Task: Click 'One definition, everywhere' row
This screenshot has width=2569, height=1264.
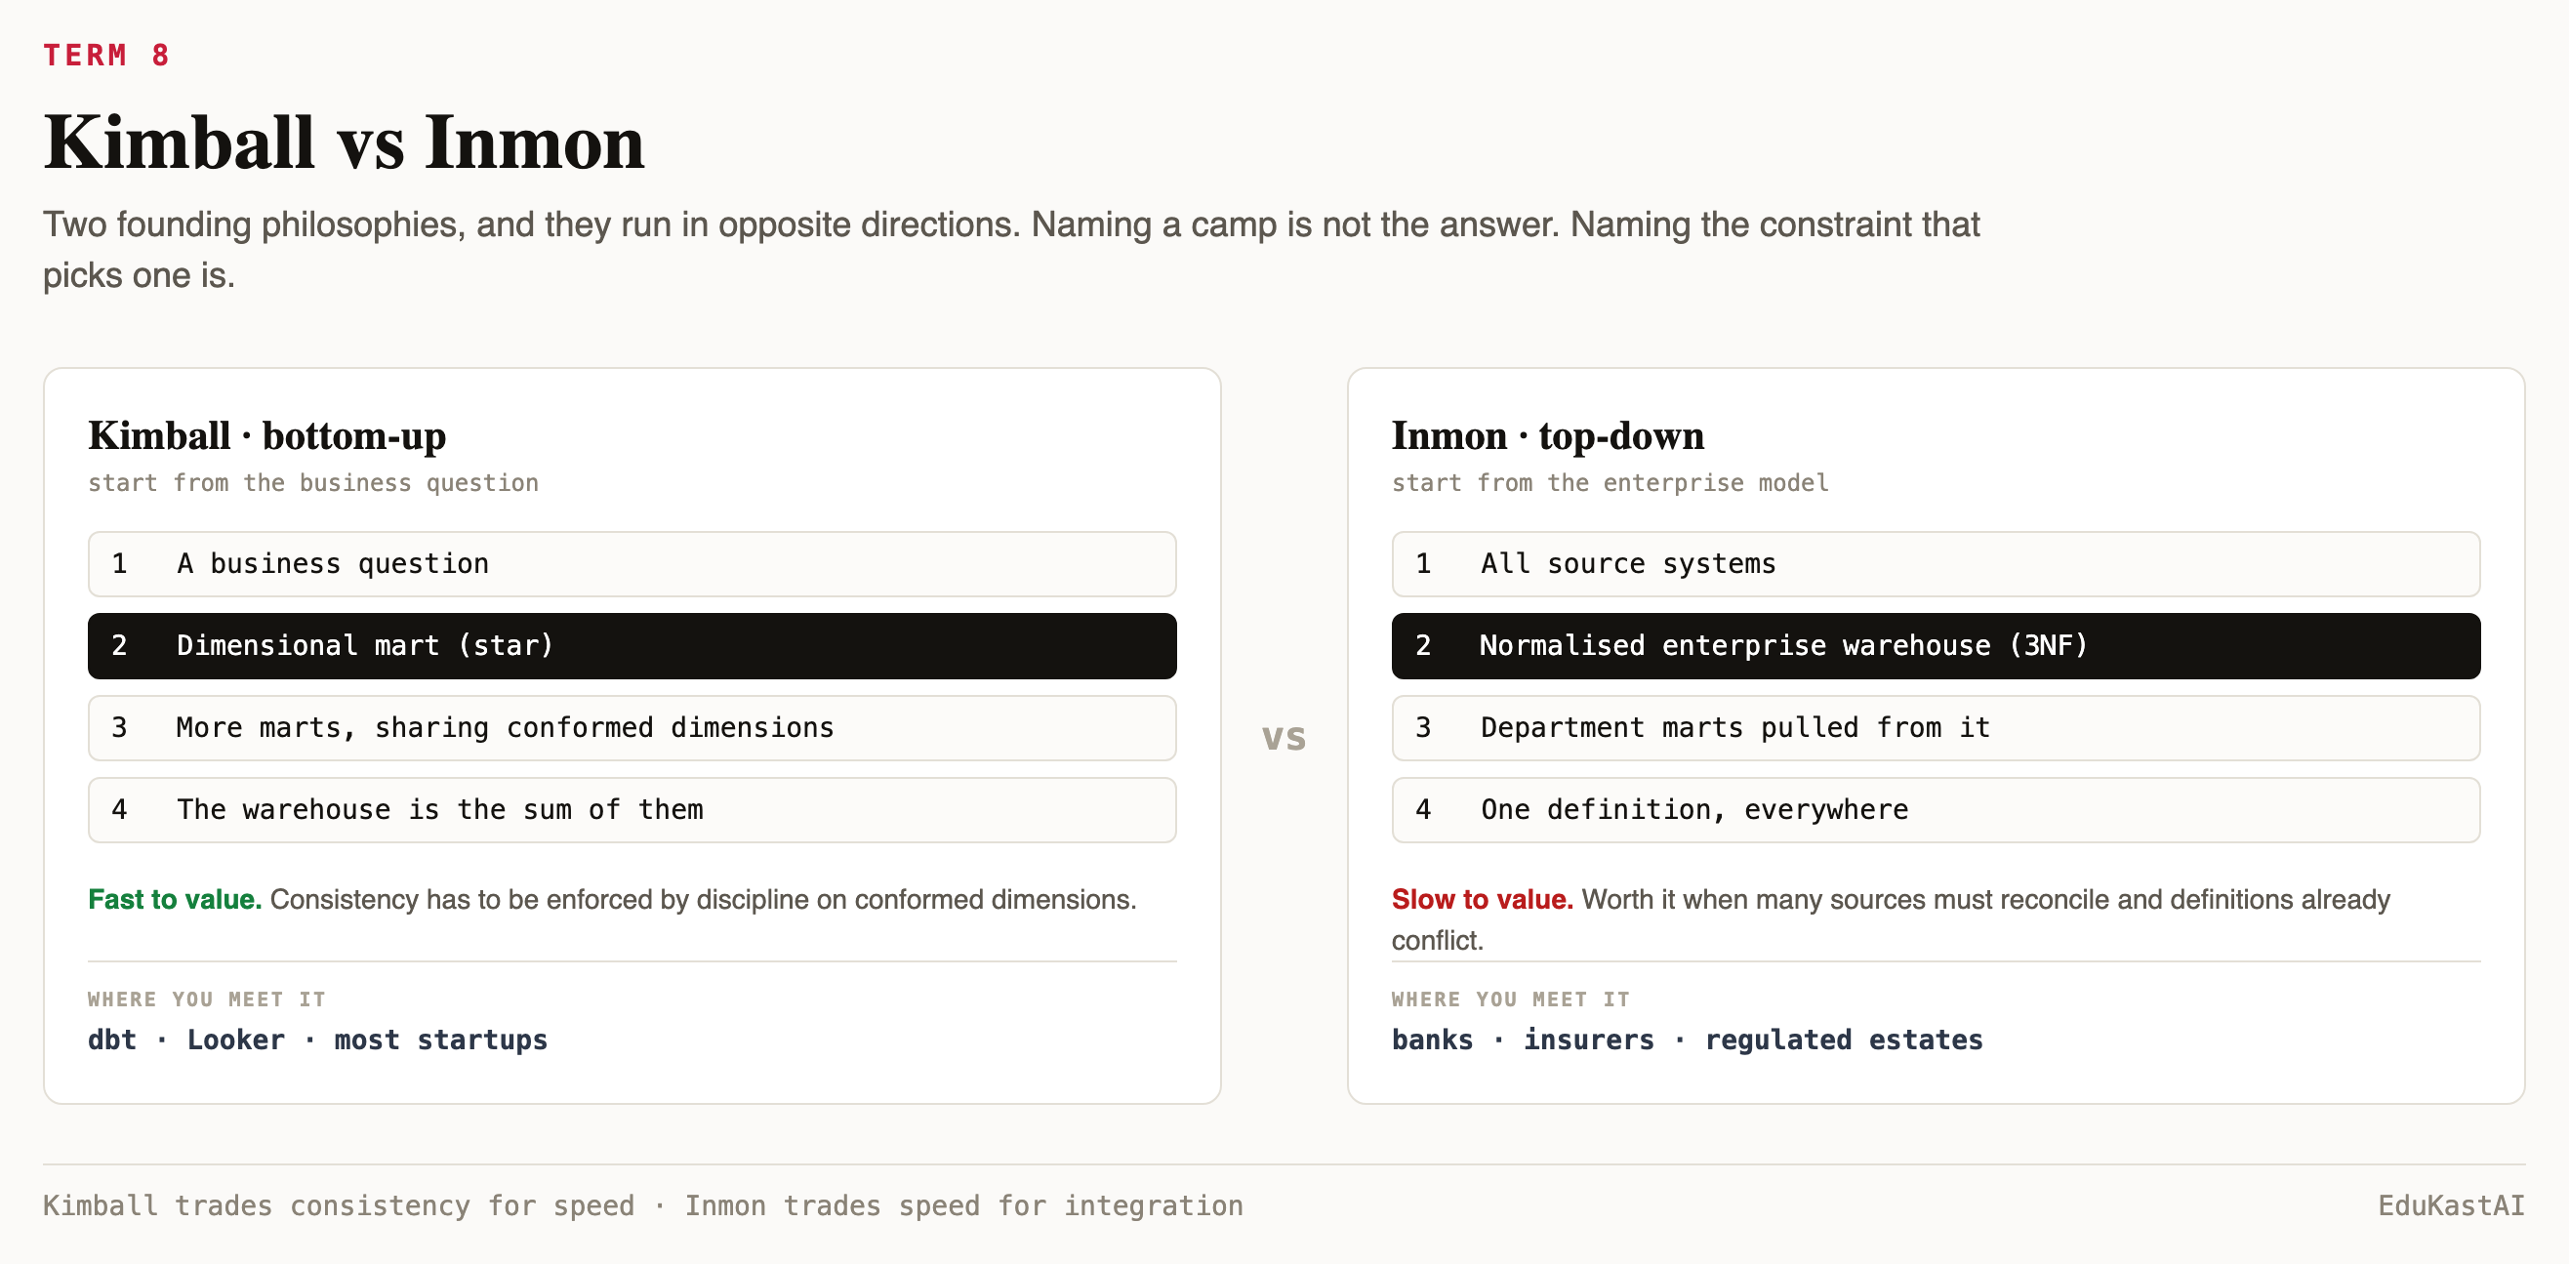Action: tap(1936, 809)
